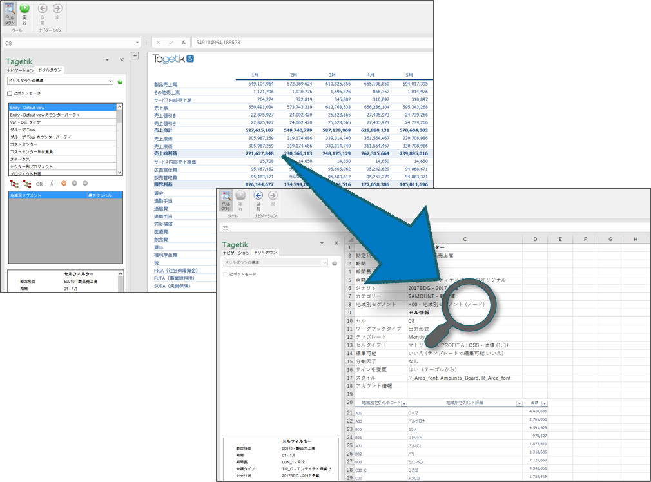Click select-all corner of front spreadsheet
Viewport: 651px width, 482px height.
pos(349,240)
